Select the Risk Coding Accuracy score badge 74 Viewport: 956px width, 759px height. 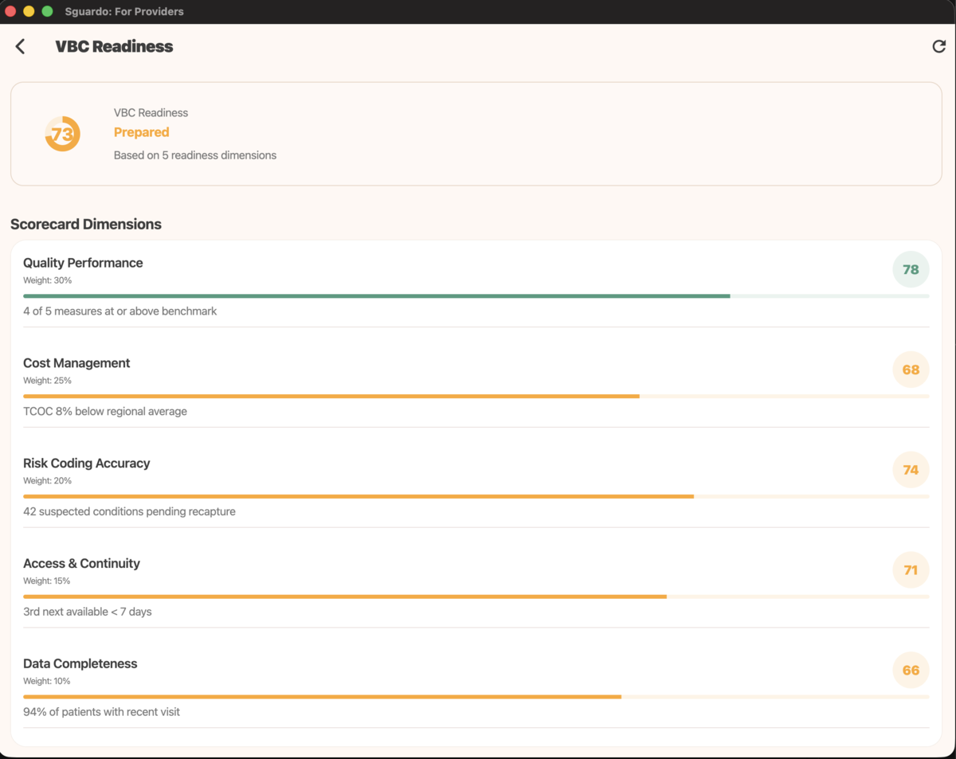[911, 470]
